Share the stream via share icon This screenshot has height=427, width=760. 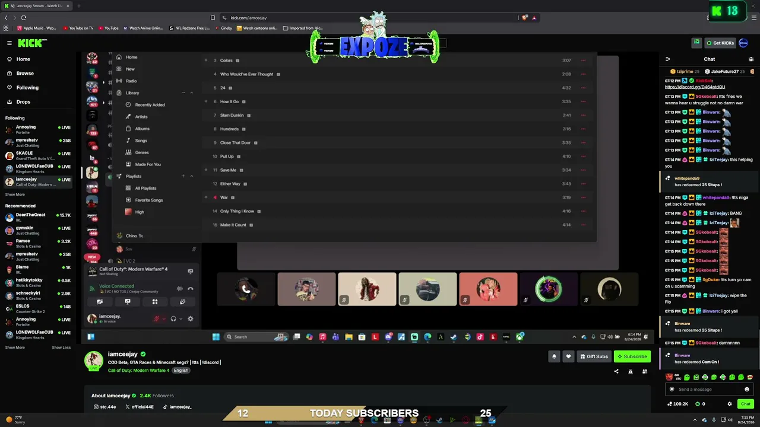tap(616, 371)
